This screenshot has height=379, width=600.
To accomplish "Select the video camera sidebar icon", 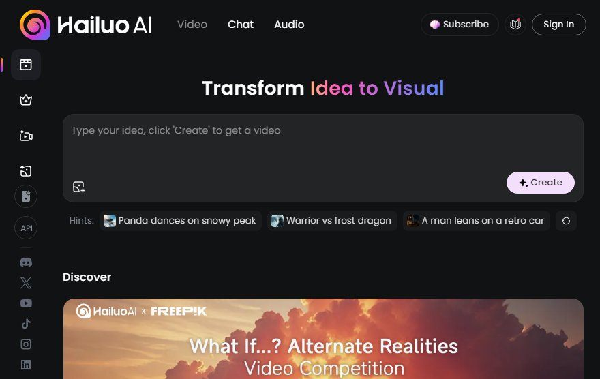I will 26,136.
